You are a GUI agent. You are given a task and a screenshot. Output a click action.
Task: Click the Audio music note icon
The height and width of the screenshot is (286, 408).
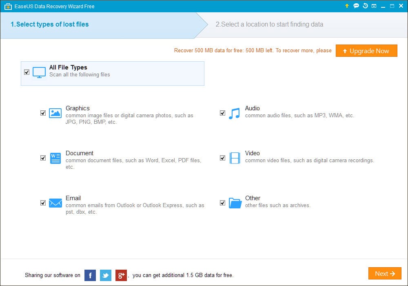(234, 113)
